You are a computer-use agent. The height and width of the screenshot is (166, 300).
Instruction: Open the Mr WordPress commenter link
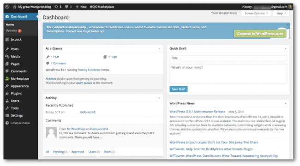[76, 129]
